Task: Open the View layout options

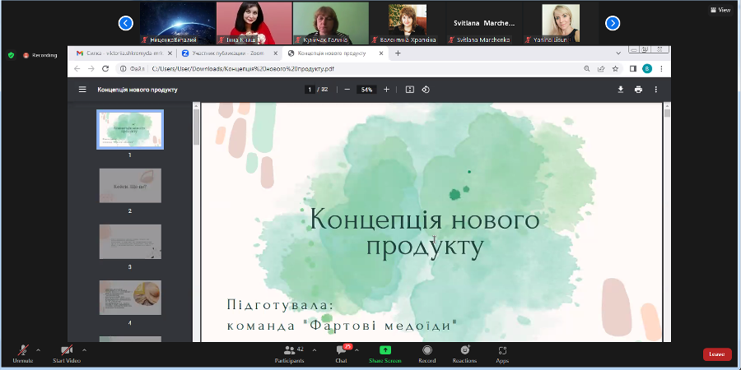Action: (720, 10)
